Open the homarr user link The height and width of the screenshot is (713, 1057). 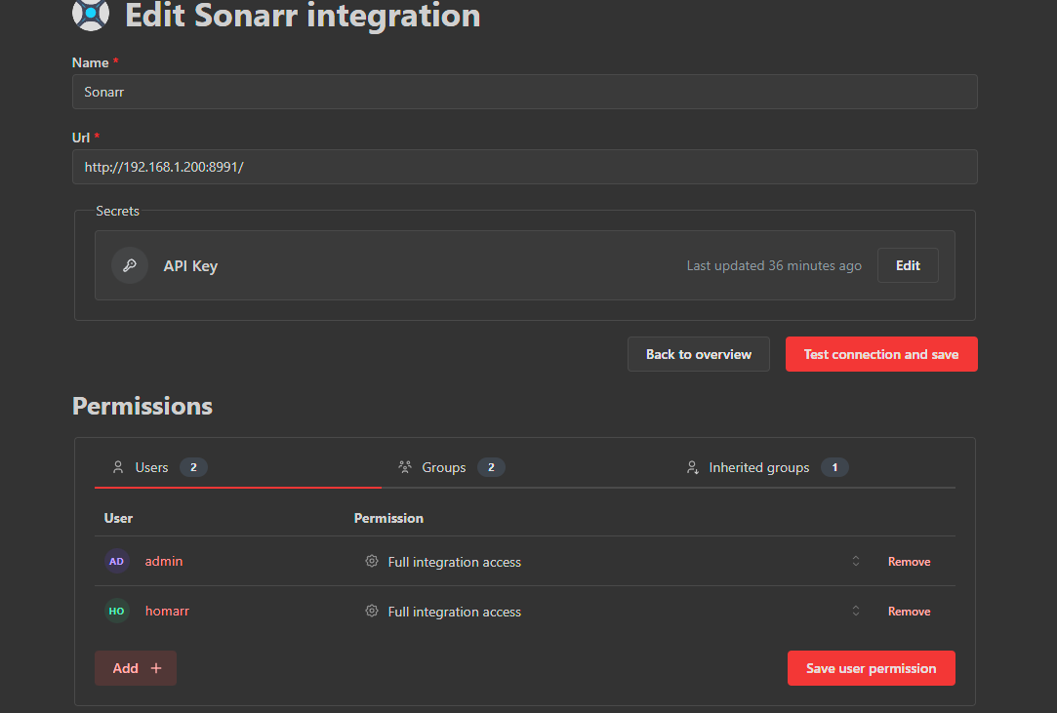pos(167,612)
